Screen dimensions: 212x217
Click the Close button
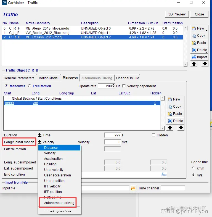coord(199,14)
